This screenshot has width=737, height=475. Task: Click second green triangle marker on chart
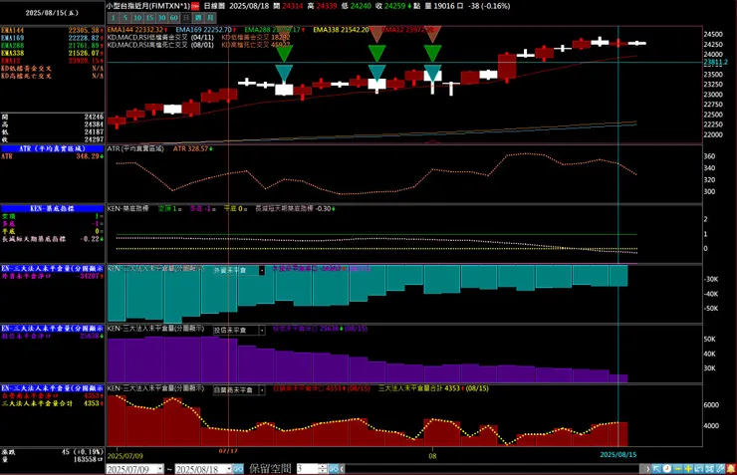tap(376, 53)
